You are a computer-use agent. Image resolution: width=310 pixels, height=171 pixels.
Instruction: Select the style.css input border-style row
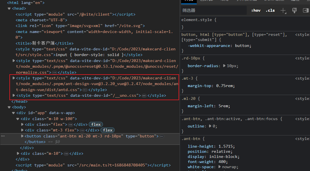pos(96,52)
